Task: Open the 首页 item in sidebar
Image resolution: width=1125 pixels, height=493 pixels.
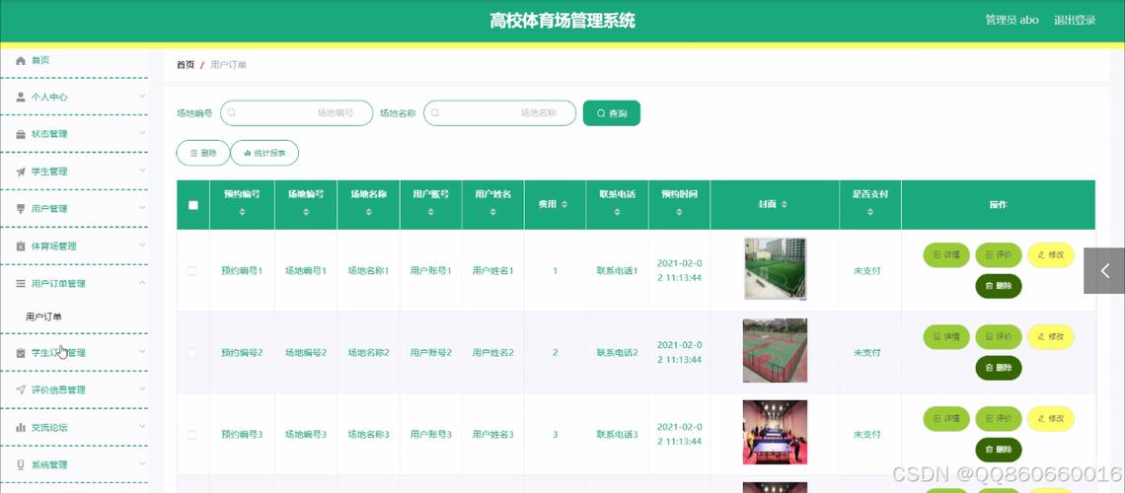Action: [74, 61]
